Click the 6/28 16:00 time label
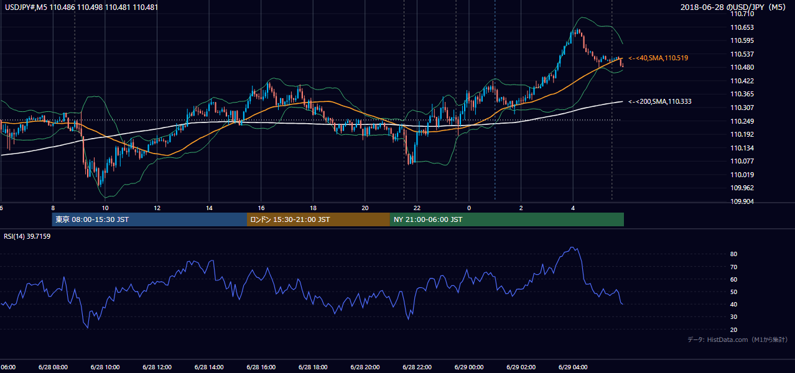The width and height of the screenshot is (795, 373). point(261,367)
